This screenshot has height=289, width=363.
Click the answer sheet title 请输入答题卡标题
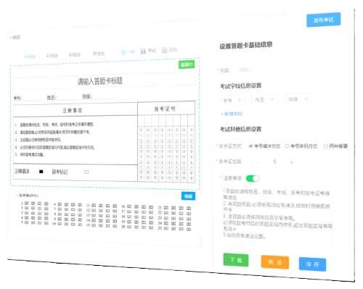[100, 81]
